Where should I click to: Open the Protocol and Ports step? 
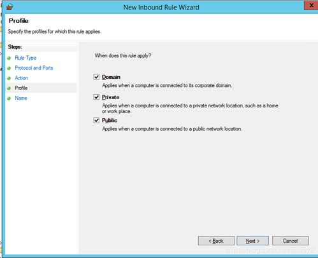pyautogui.click(x=34, y=68)
